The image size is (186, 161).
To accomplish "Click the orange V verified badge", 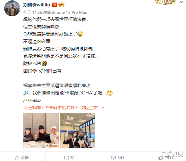I will [x=55, y=5].
